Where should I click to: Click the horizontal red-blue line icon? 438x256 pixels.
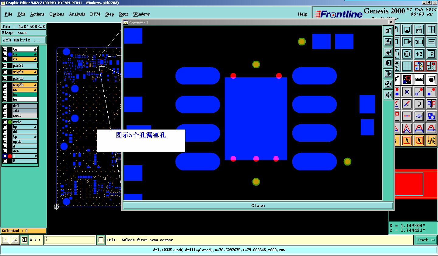(407, 116)
